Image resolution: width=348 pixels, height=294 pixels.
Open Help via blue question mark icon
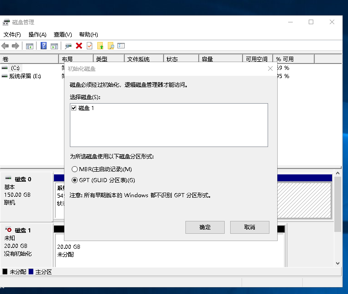pyautogui.click(x=44, y=46)
